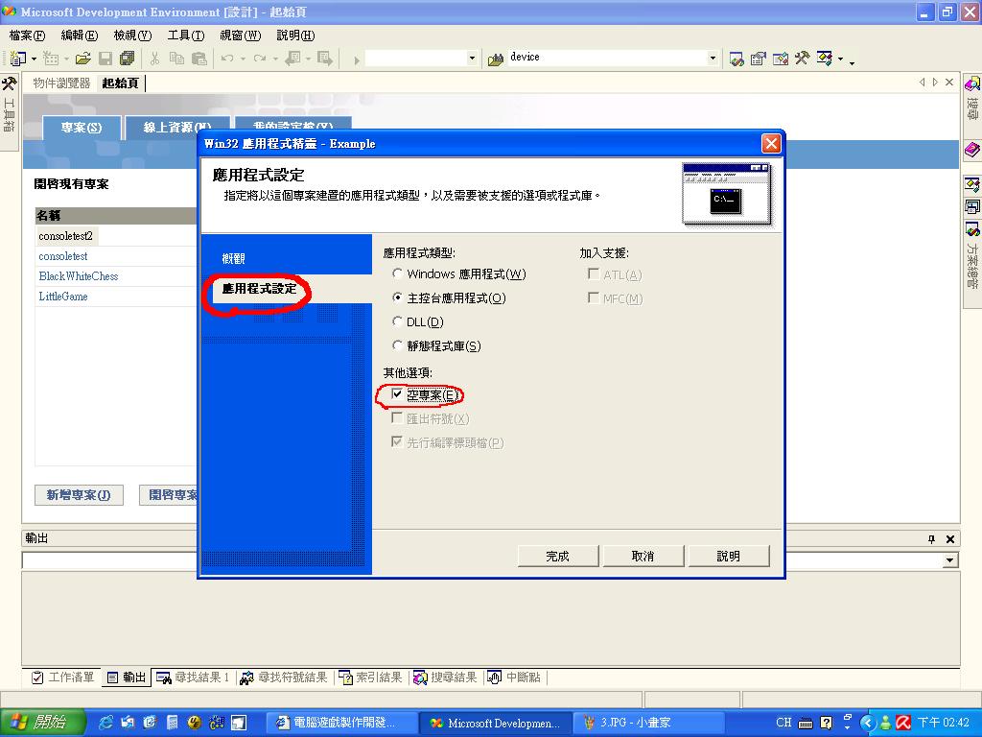
Task: Switch to 中斷點 bottom tab
Action: (515, 678)
